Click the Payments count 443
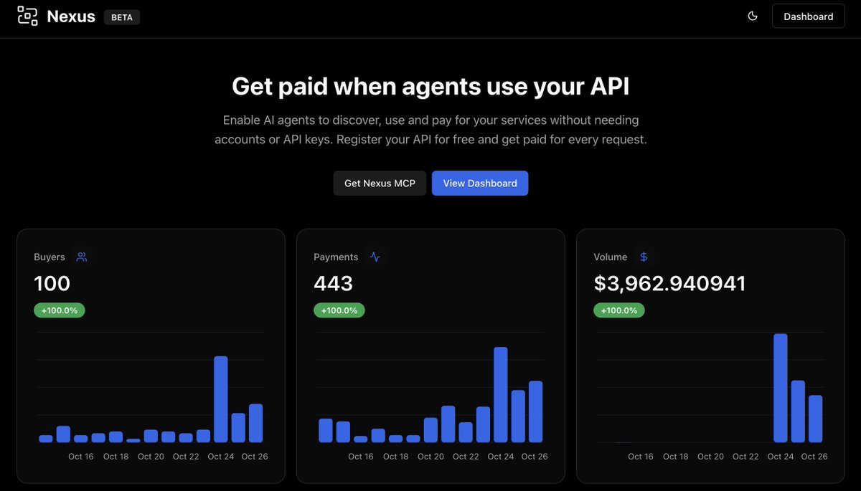Viewport: 861px width, 491px height. (x=334, y=284)
